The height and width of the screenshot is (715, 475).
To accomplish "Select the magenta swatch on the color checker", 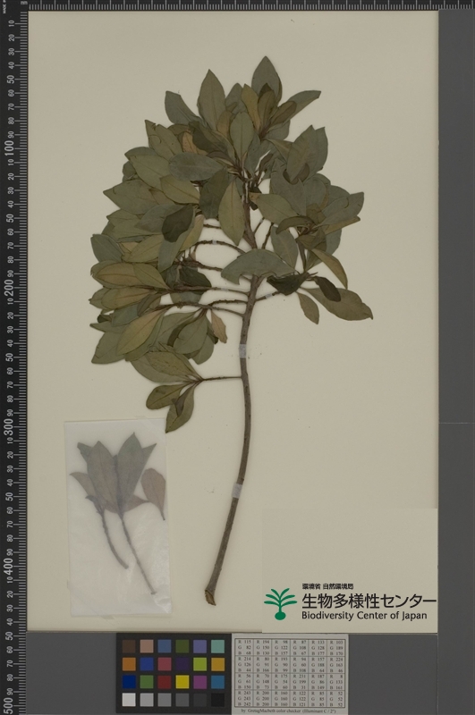I will click(x=199, y=682).
